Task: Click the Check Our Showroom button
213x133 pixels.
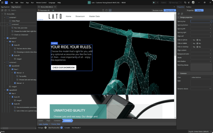Action: tap(64, 68)
